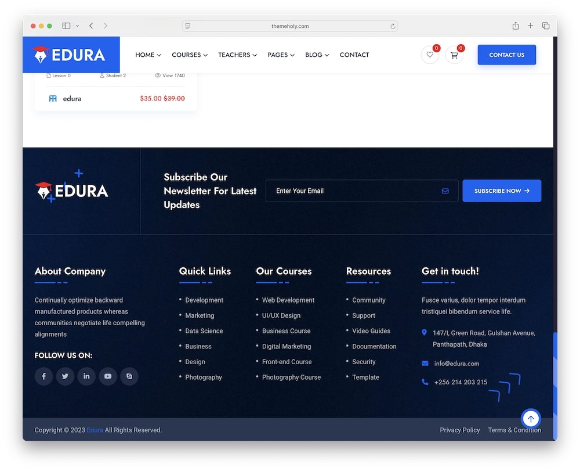
Task: Open the Design quick link
Action: [x=195, y=362]
